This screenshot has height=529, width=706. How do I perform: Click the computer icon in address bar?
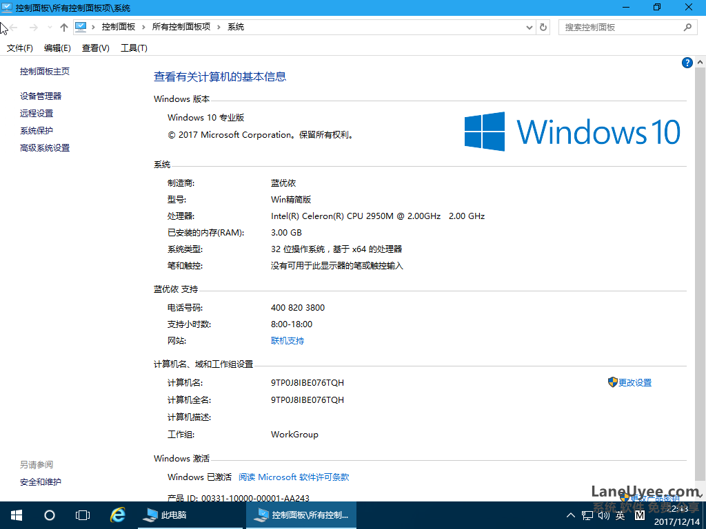pos(81,27)
